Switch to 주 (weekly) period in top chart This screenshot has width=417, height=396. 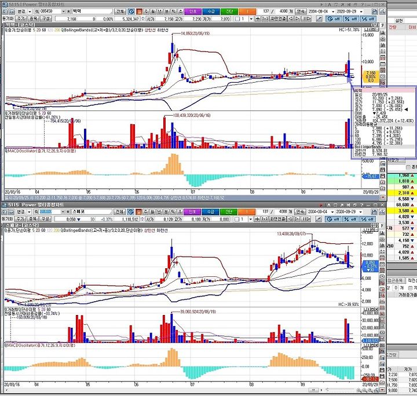[146, 12]
